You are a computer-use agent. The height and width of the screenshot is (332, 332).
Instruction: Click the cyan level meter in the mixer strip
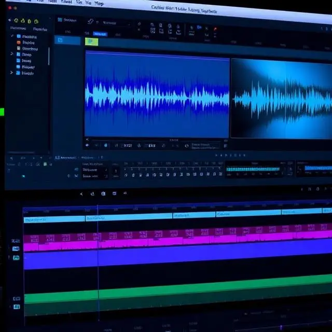click(254, 169)
